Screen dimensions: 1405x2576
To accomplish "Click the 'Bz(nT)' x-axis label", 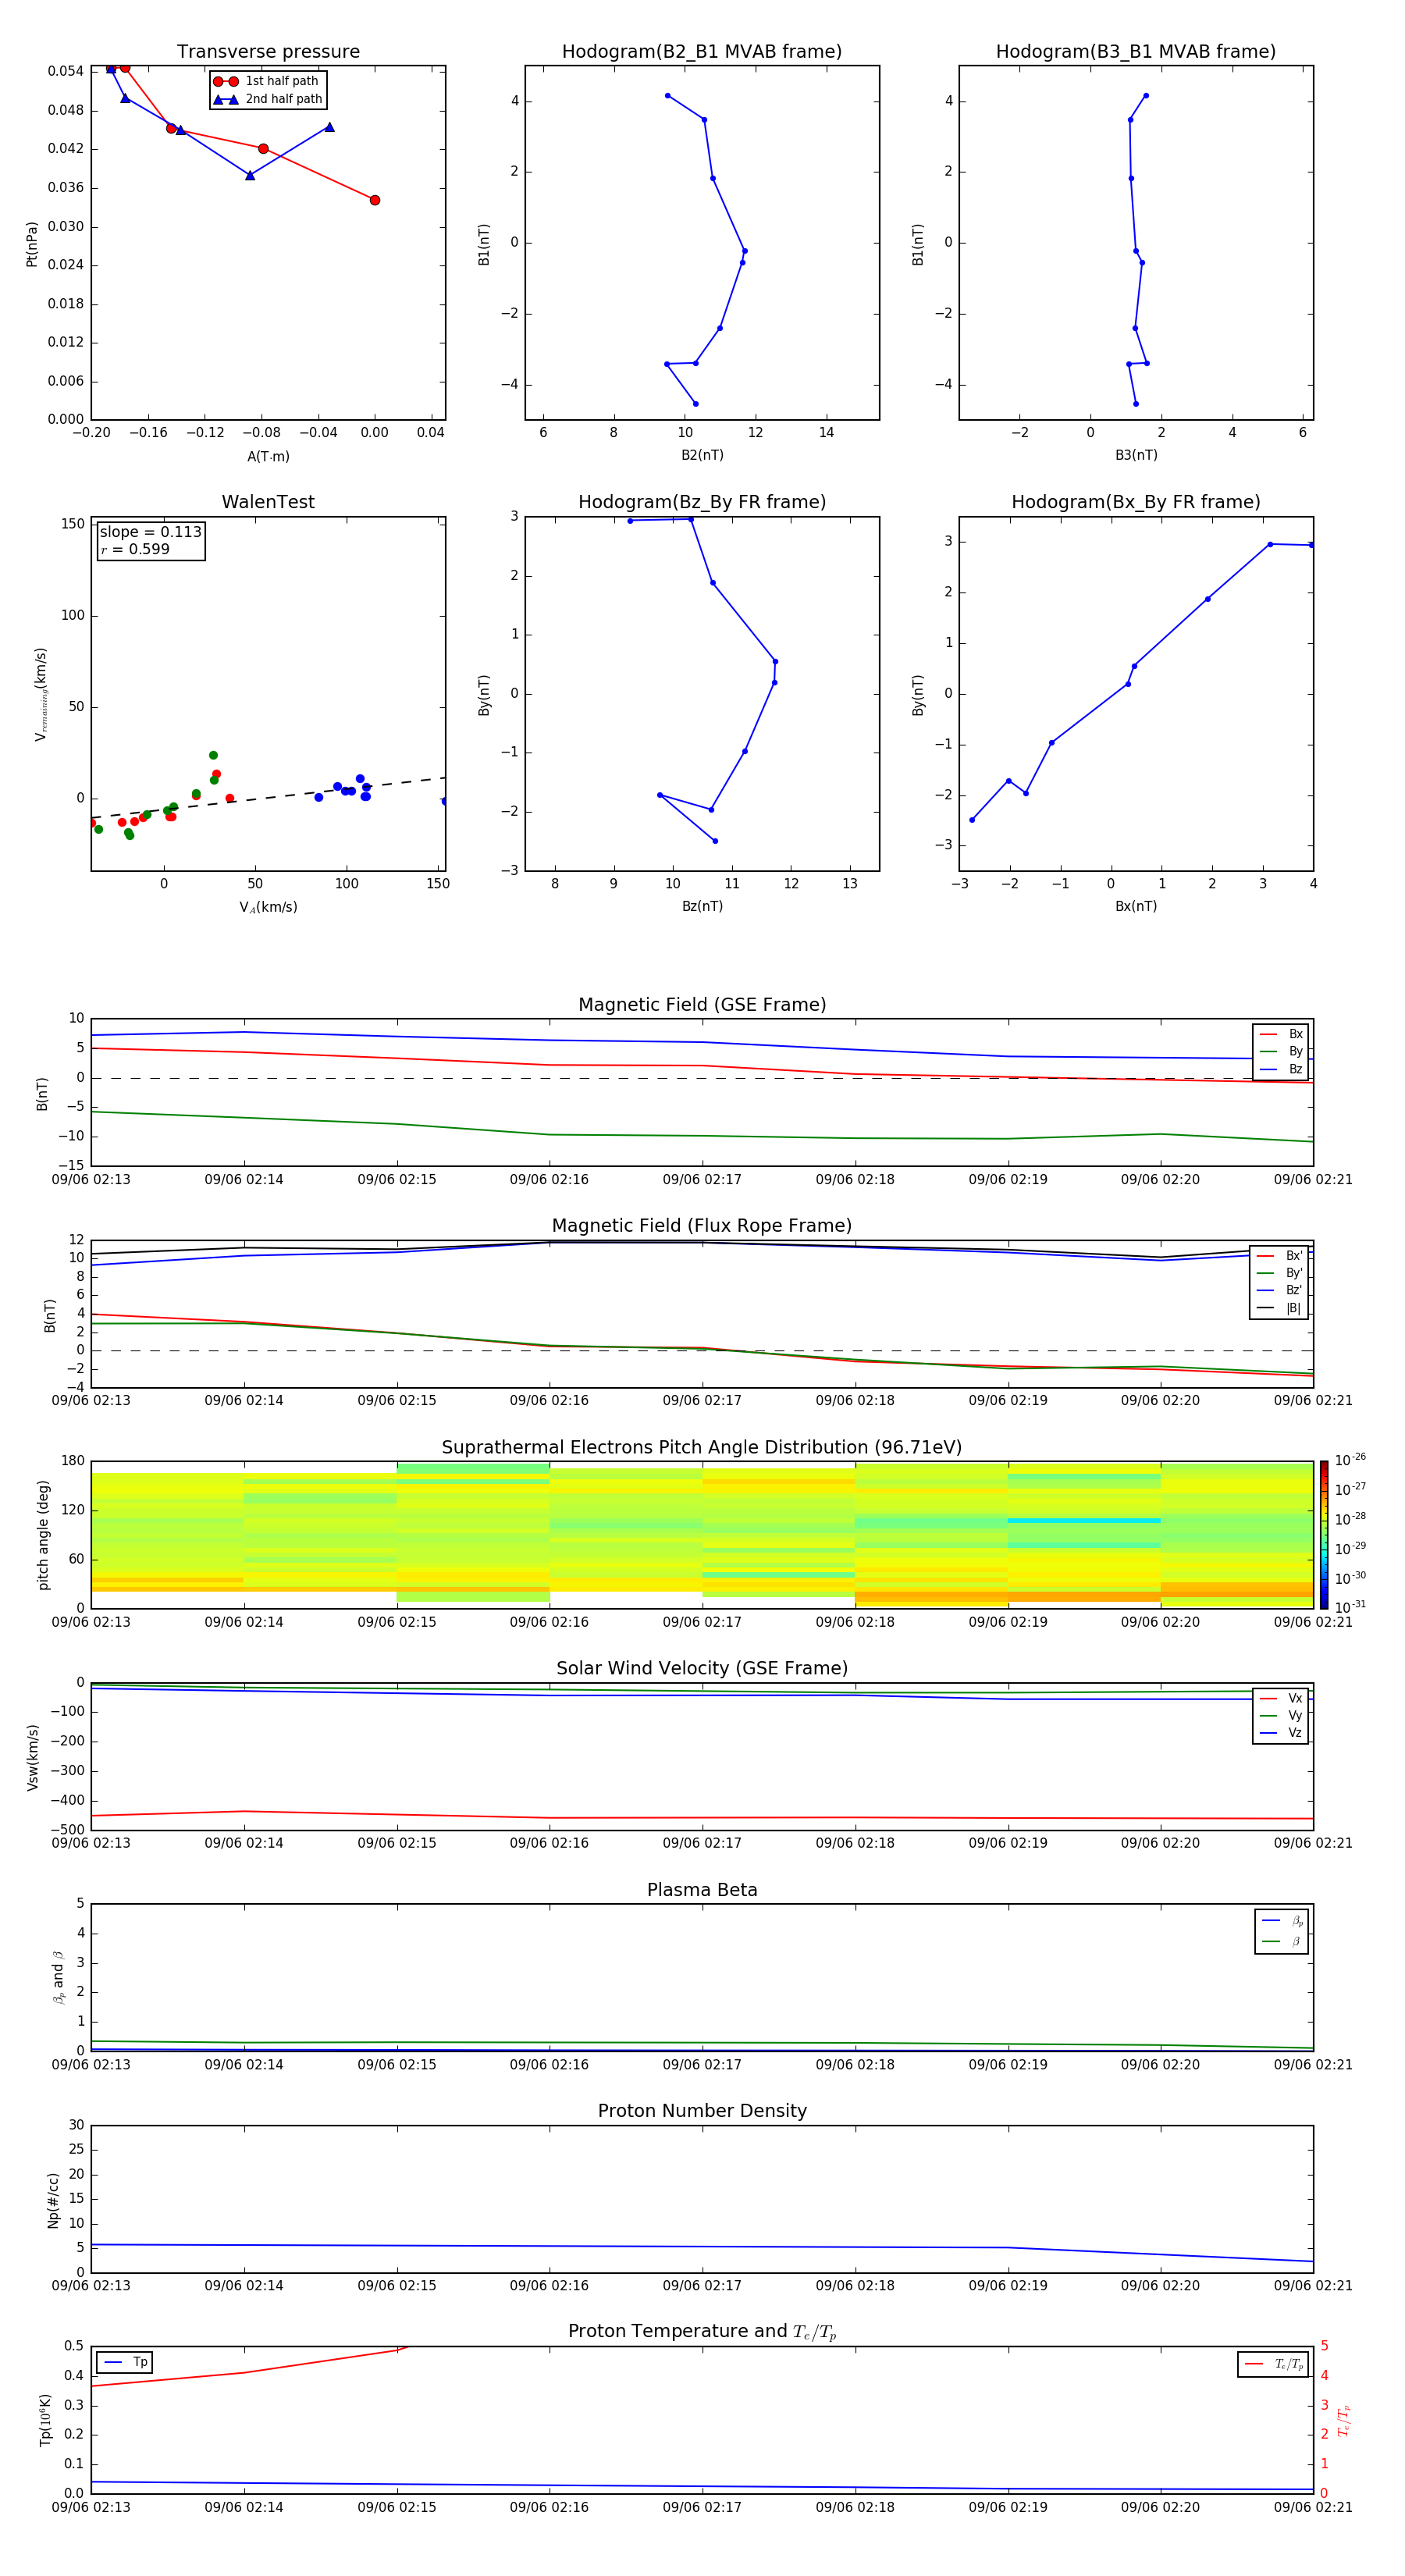I will [x=702, y=906].
